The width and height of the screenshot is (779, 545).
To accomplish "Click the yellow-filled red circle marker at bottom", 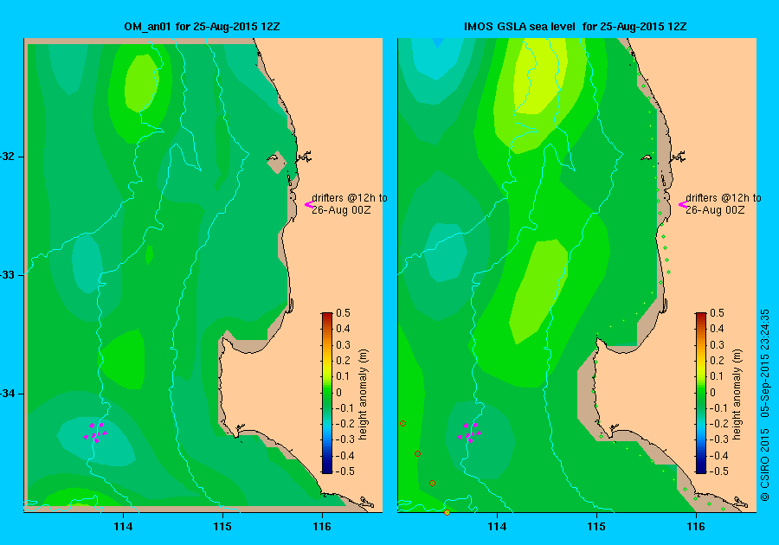I will pyautogui.click(x=447, y=512).
